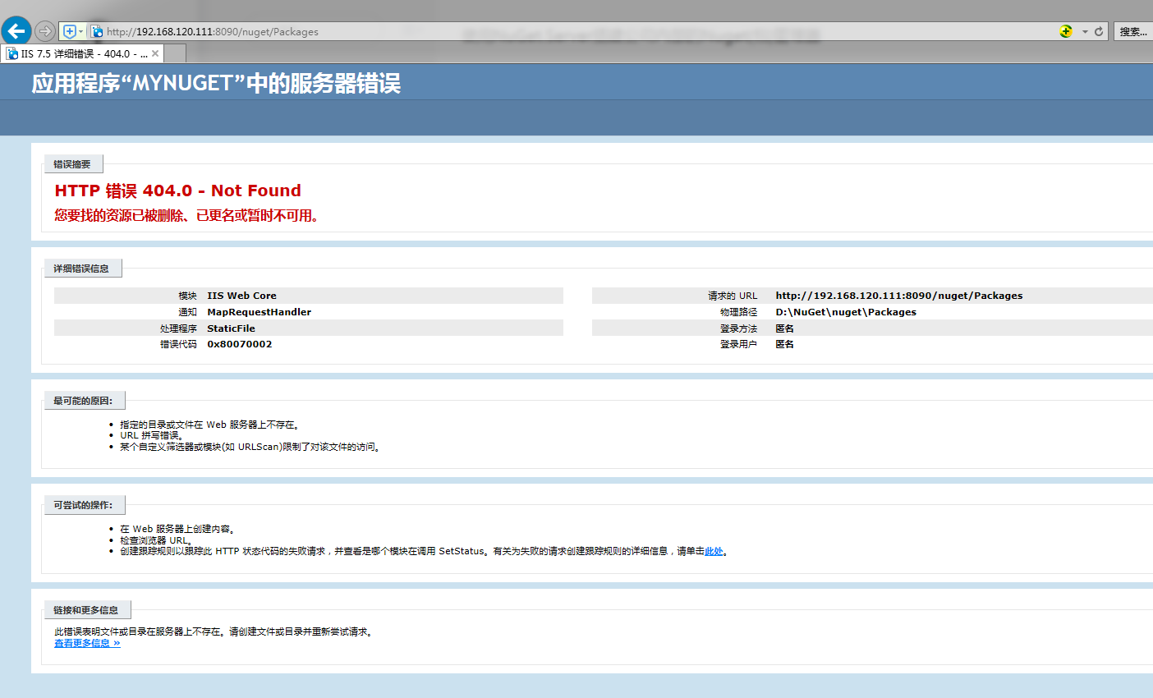Viewport: 1153px width, 698px height.
Task: Click the 360 green-yellow plus icon
Action: pos(1066,31)
